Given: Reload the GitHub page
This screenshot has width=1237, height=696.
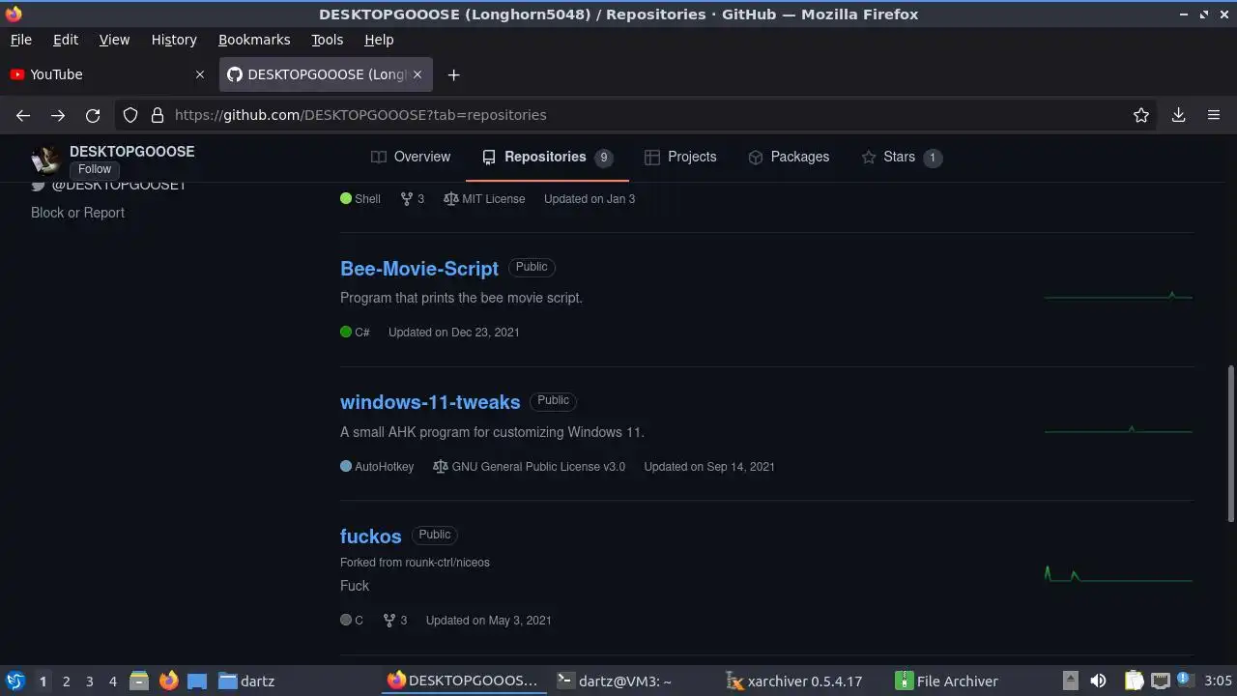Looking at the screenshot, I should pos(93,115).
